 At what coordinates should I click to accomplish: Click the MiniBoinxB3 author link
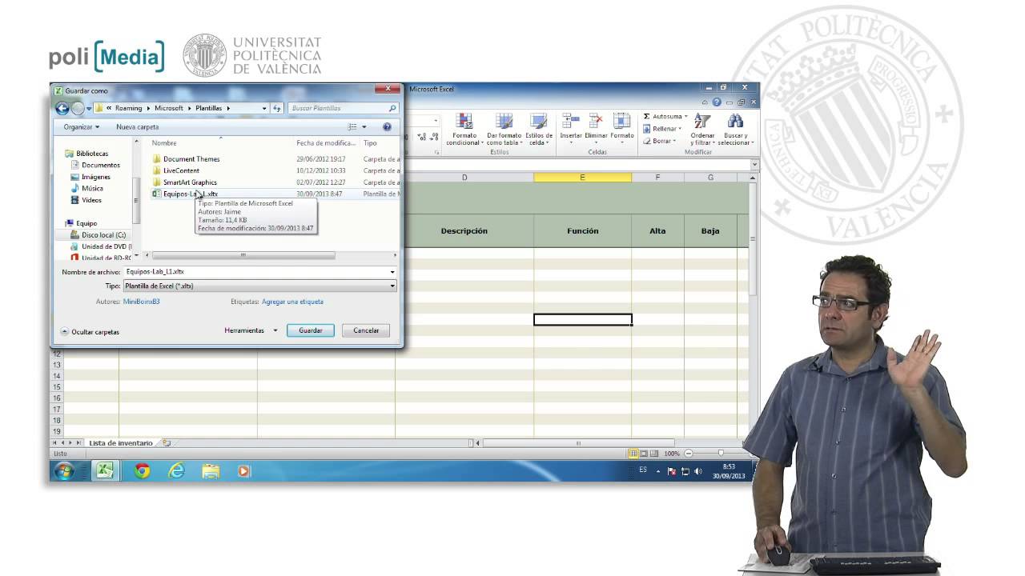tap(142, 302)
